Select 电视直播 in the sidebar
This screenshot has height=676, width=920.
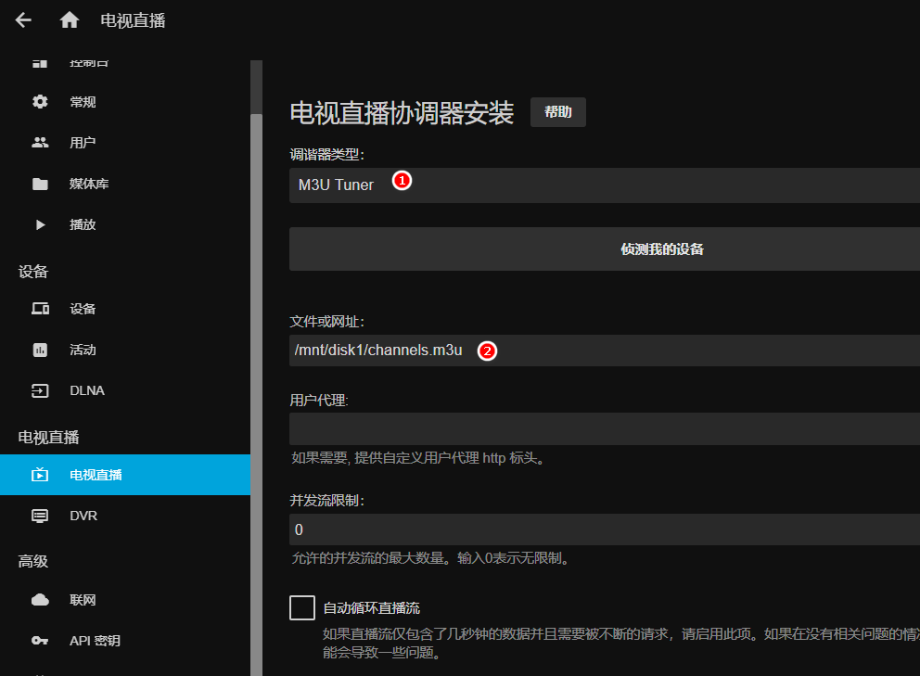click(x=96, y=475)
